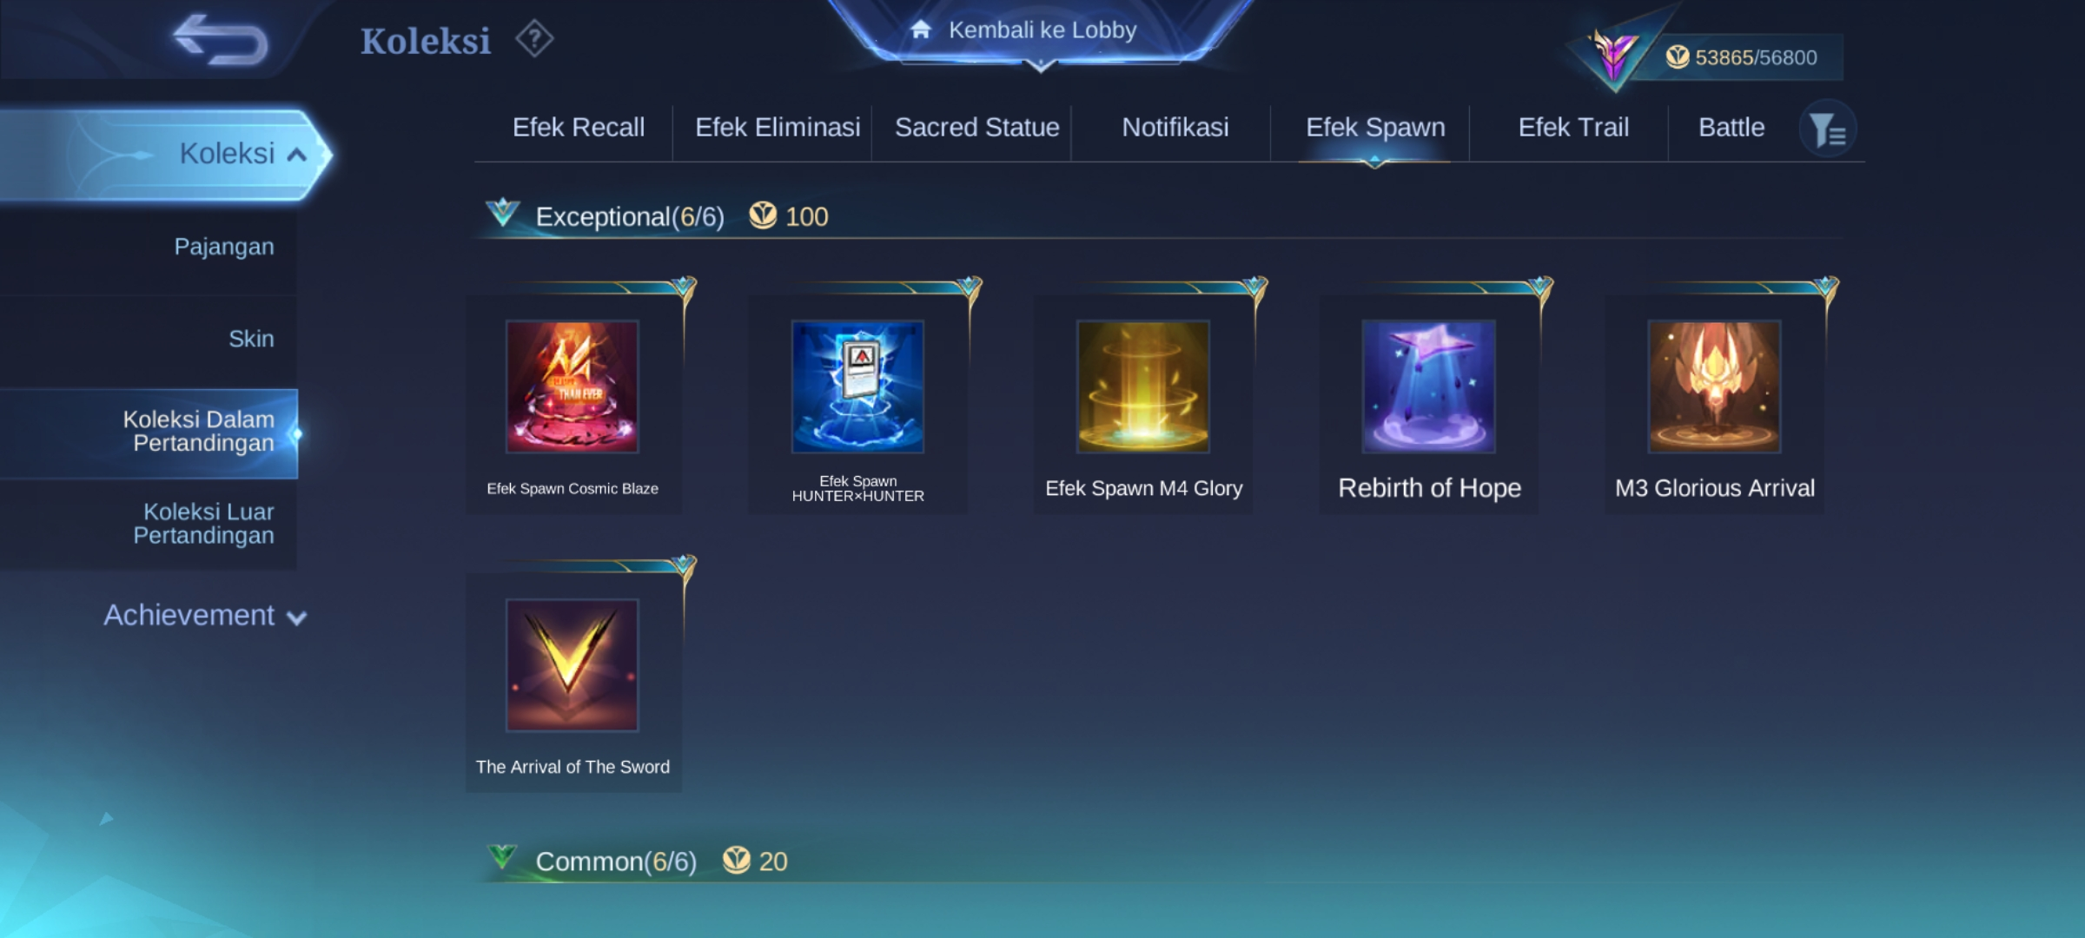Switch to the Efek Trail tab

coord(1573,128)
